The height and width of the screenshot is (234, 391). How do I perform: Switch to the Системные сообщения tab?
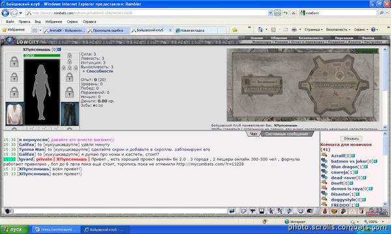[x=286, y=134]
